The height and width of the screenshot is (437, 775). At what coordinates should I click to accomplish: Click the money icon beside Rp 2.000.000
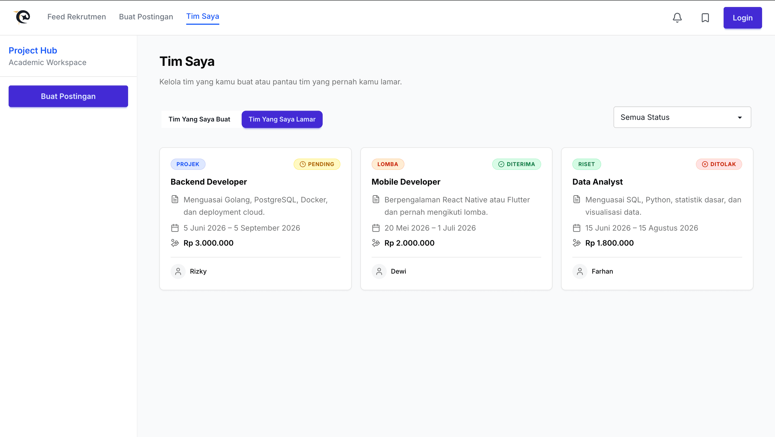(376, 243)
